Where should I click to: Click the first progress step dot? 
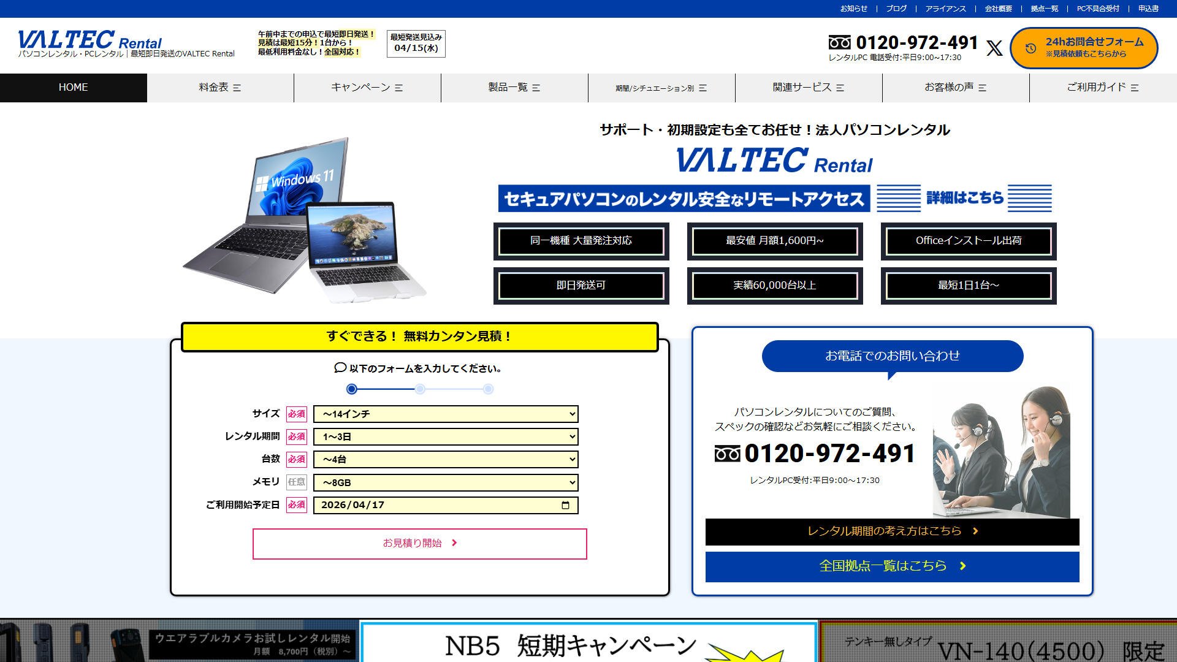coord(351,389)
